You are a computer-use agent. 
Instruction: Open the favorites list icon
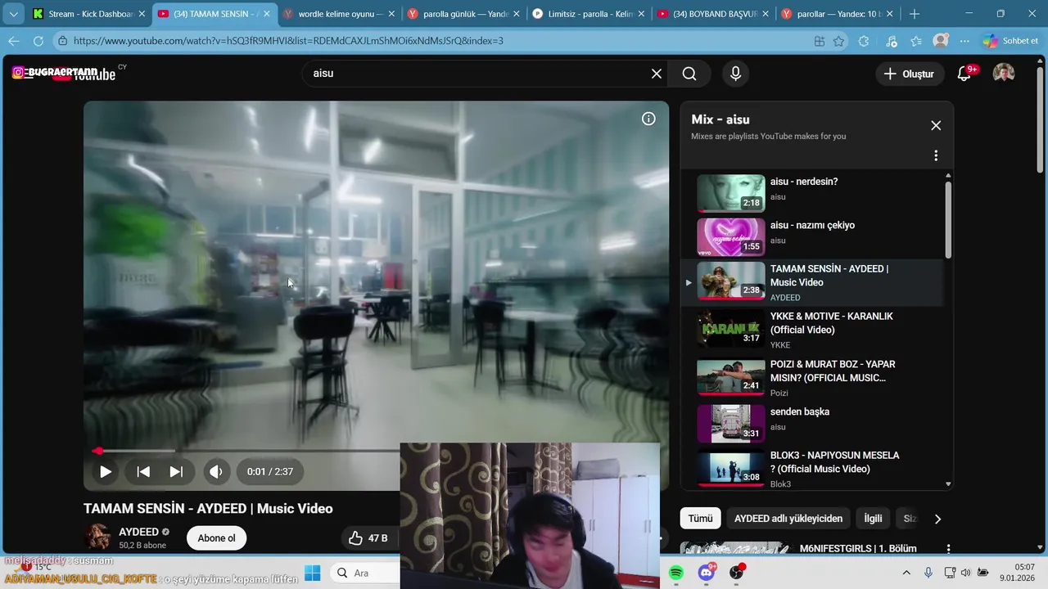click(x=916, y=41)
